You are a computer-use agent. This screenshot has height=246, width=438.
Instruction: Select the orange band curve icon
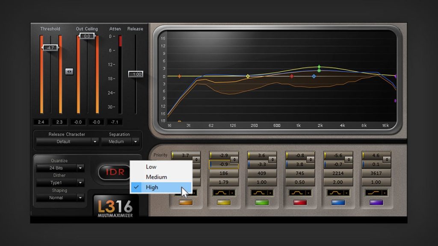186,193
